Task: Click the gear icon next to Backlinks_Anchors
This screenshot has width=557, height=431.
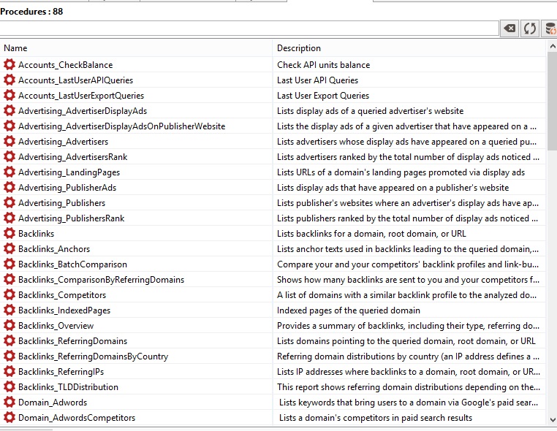Action: (10, 249)
